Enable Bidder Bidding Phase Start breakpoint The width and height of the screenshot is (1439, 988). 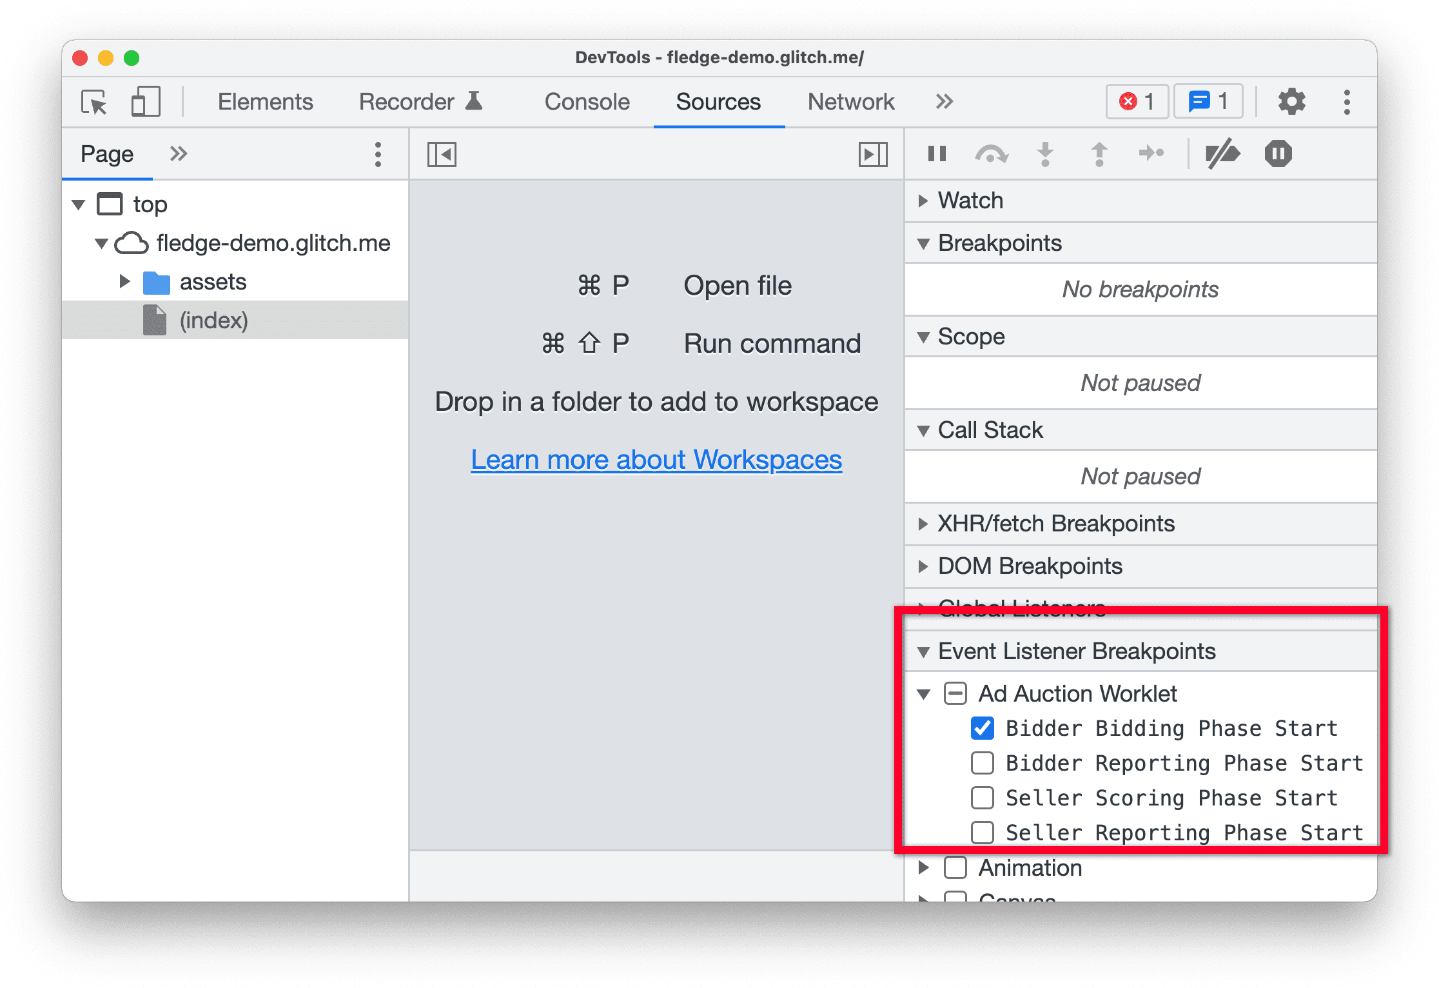[x=977, y=727]
